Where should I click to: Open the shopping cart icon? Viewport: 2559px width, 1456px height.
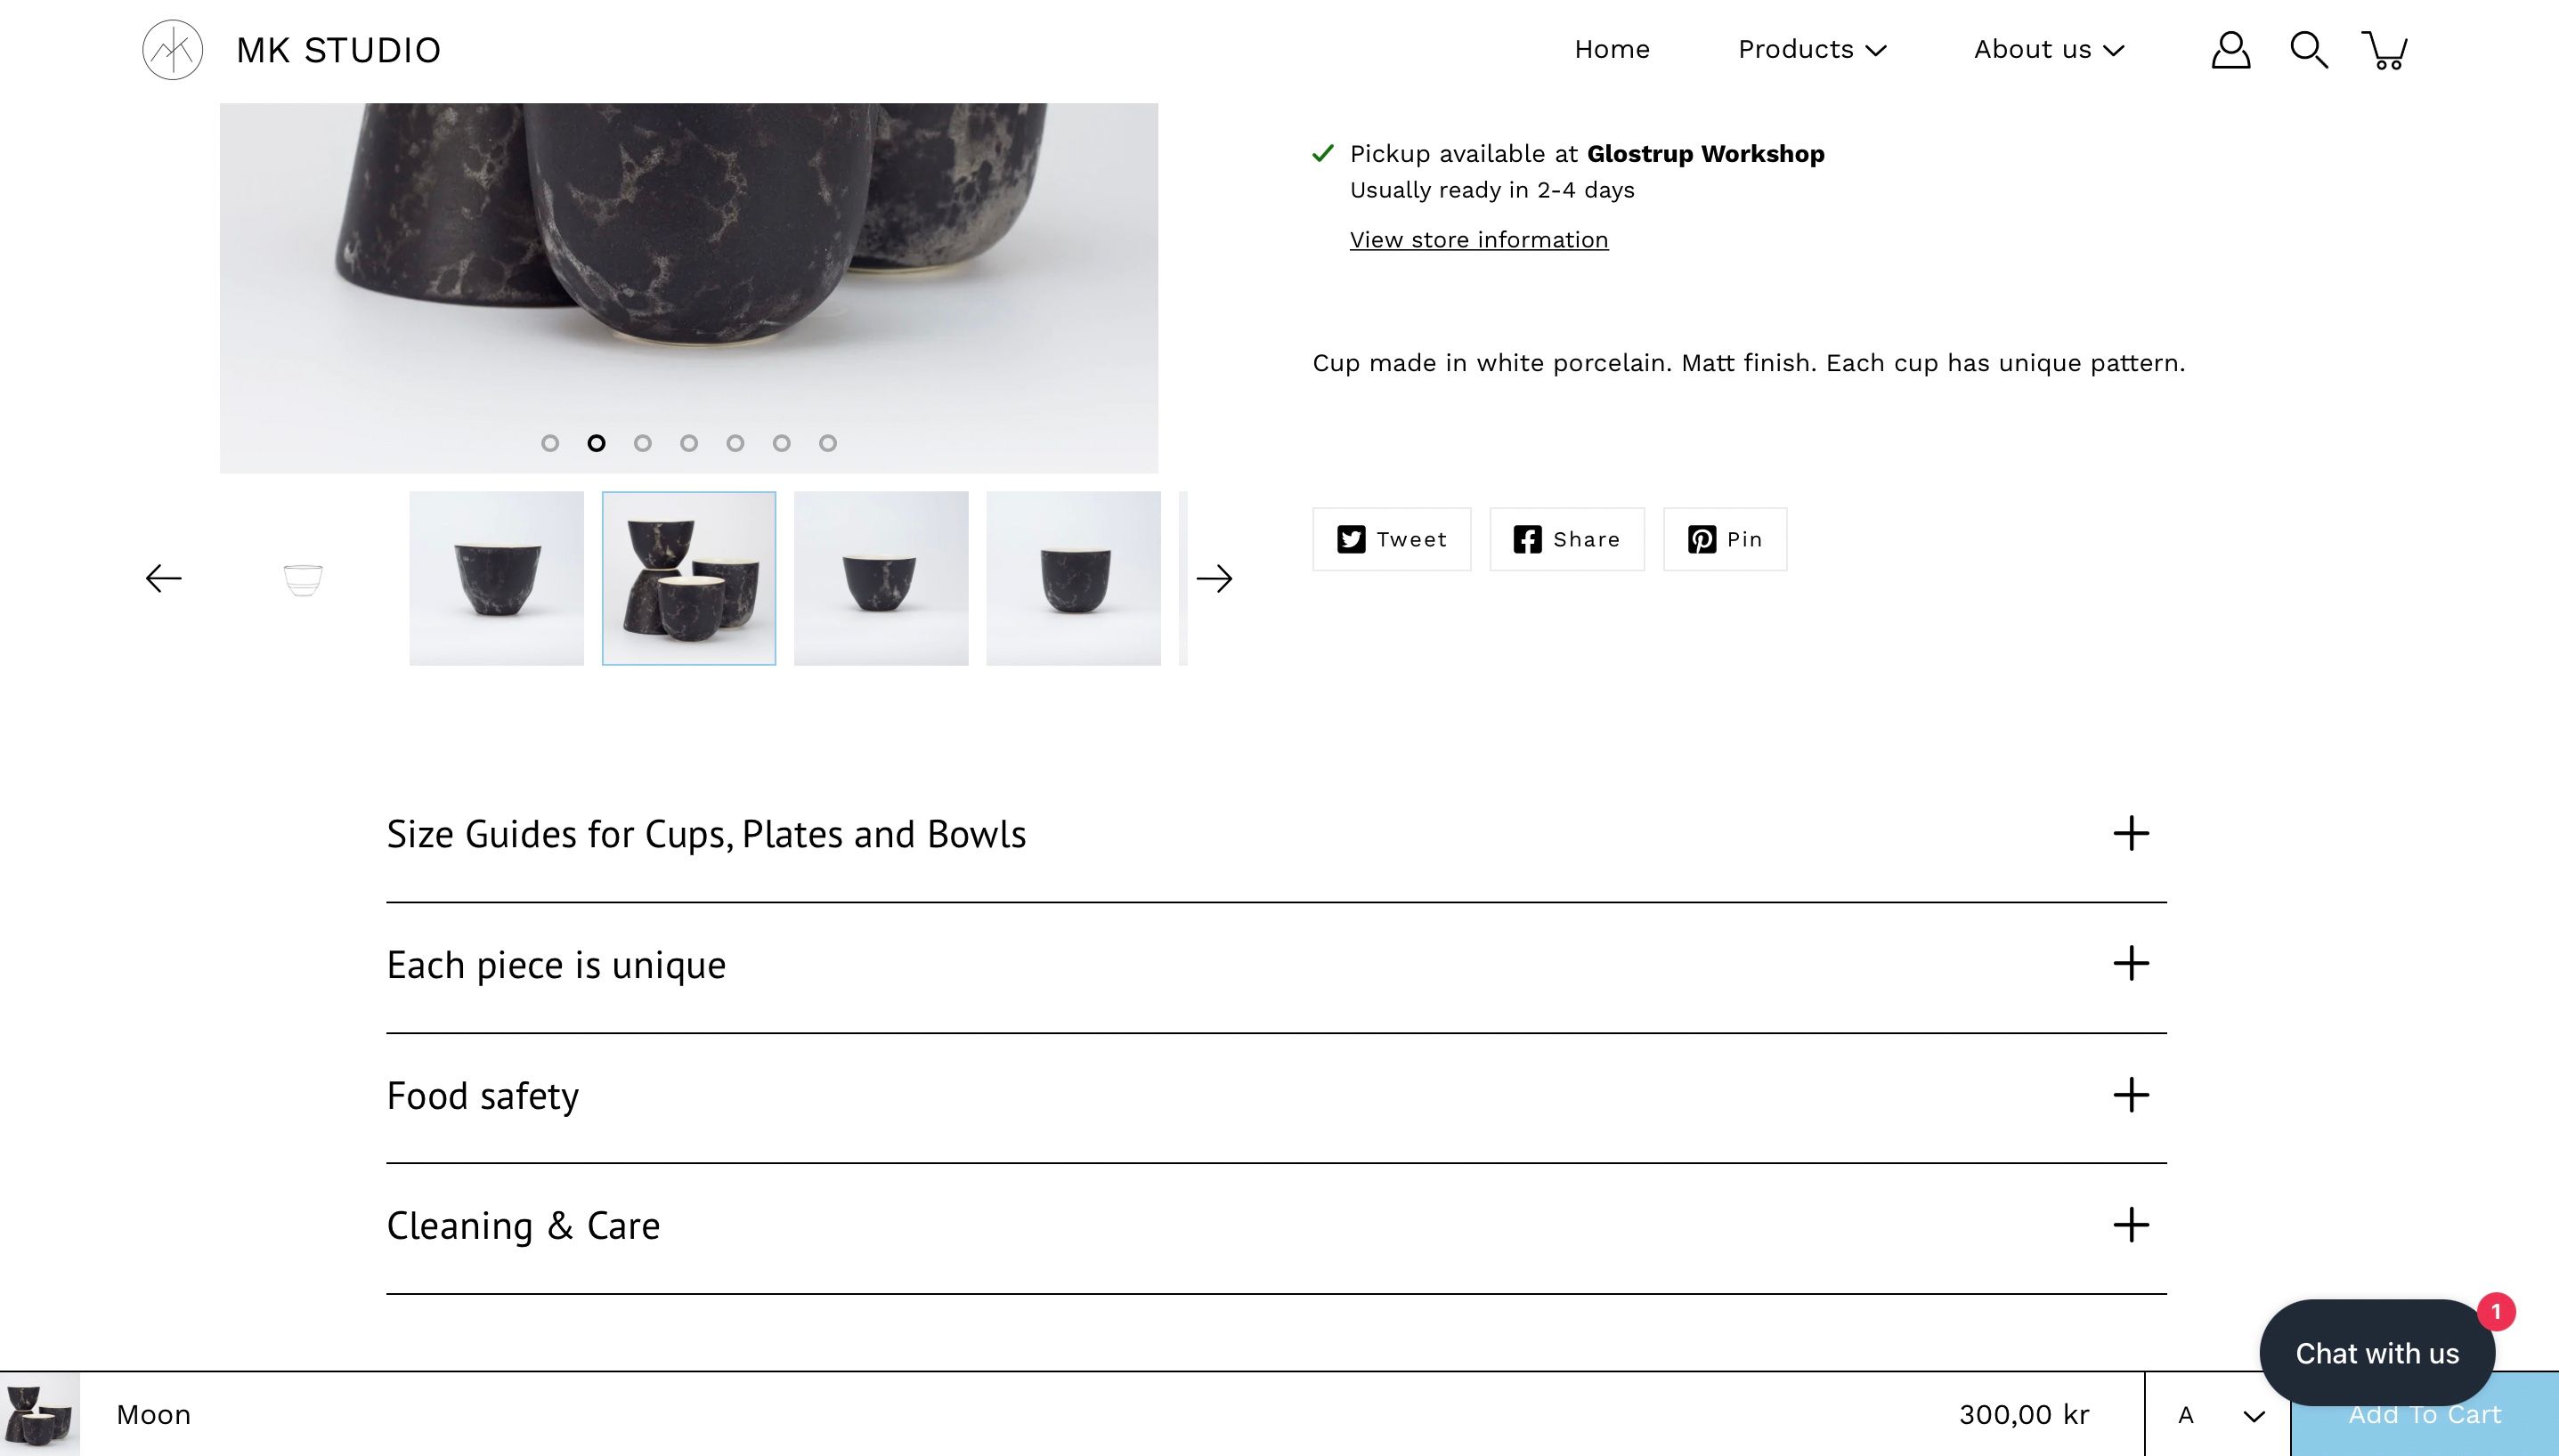[2385, 50]
